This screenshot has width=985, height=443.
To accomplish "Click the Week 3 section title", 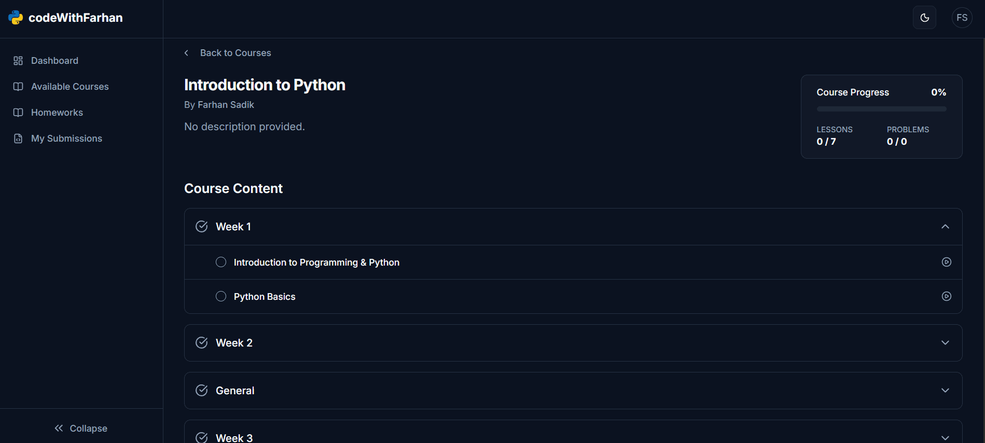I will click(x=234, y=438).
